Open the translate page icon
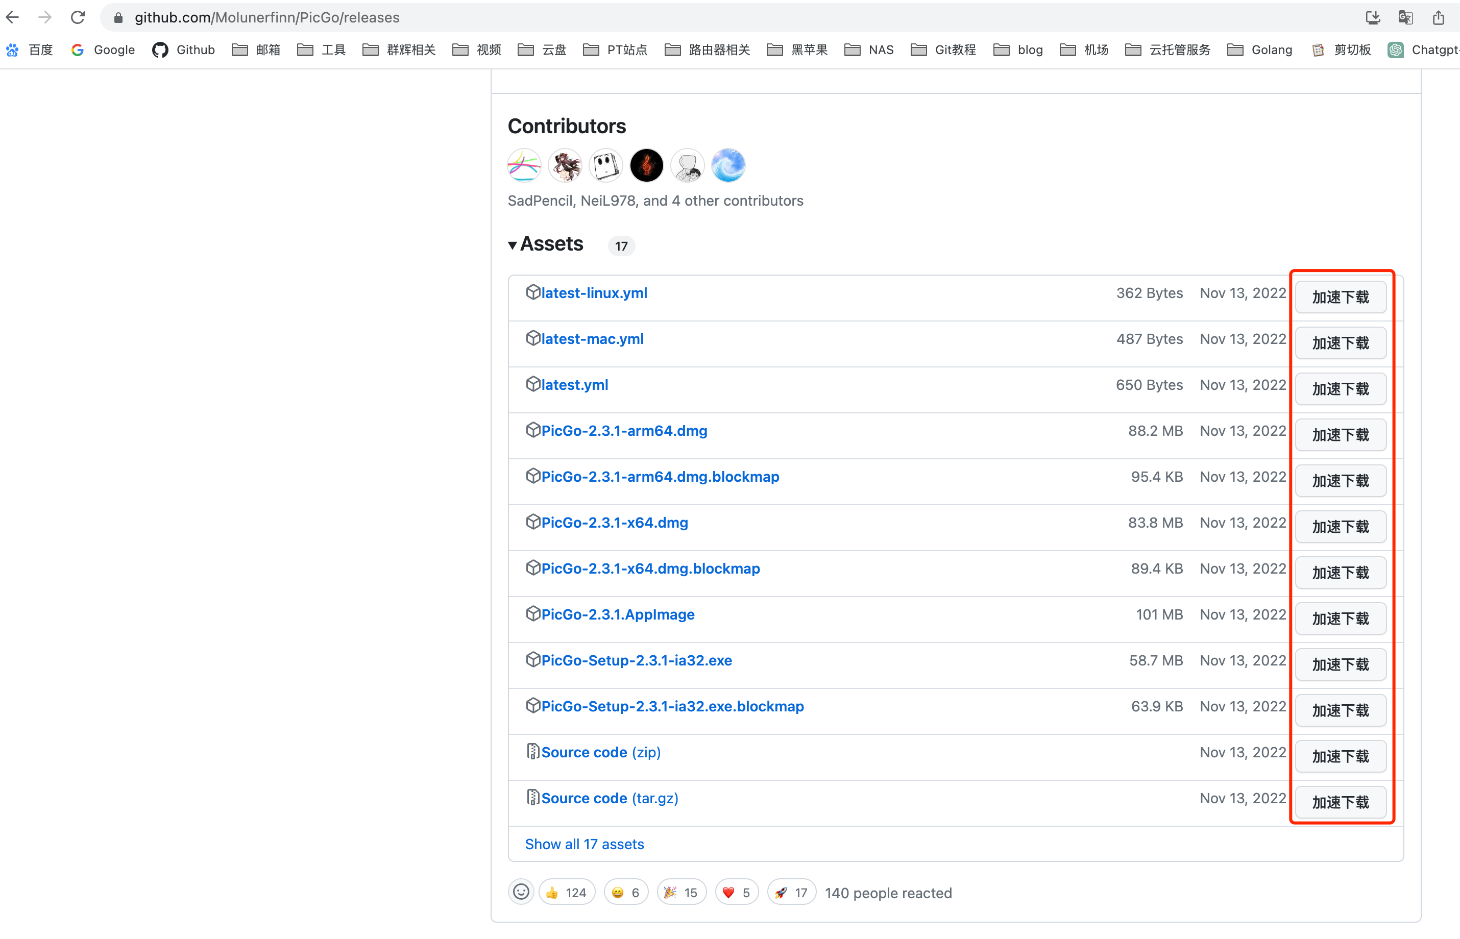 click(1406, 18)
